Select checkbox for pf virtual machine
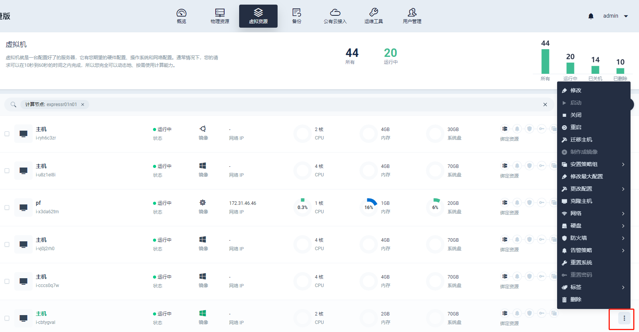Image resolution: width=639 pixels, height=332 pixels. (x=7, y=207)
